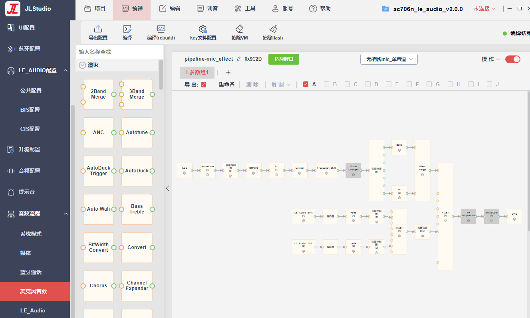Click the 导出配置 export icon
The image size is (530, 318).
98,29
